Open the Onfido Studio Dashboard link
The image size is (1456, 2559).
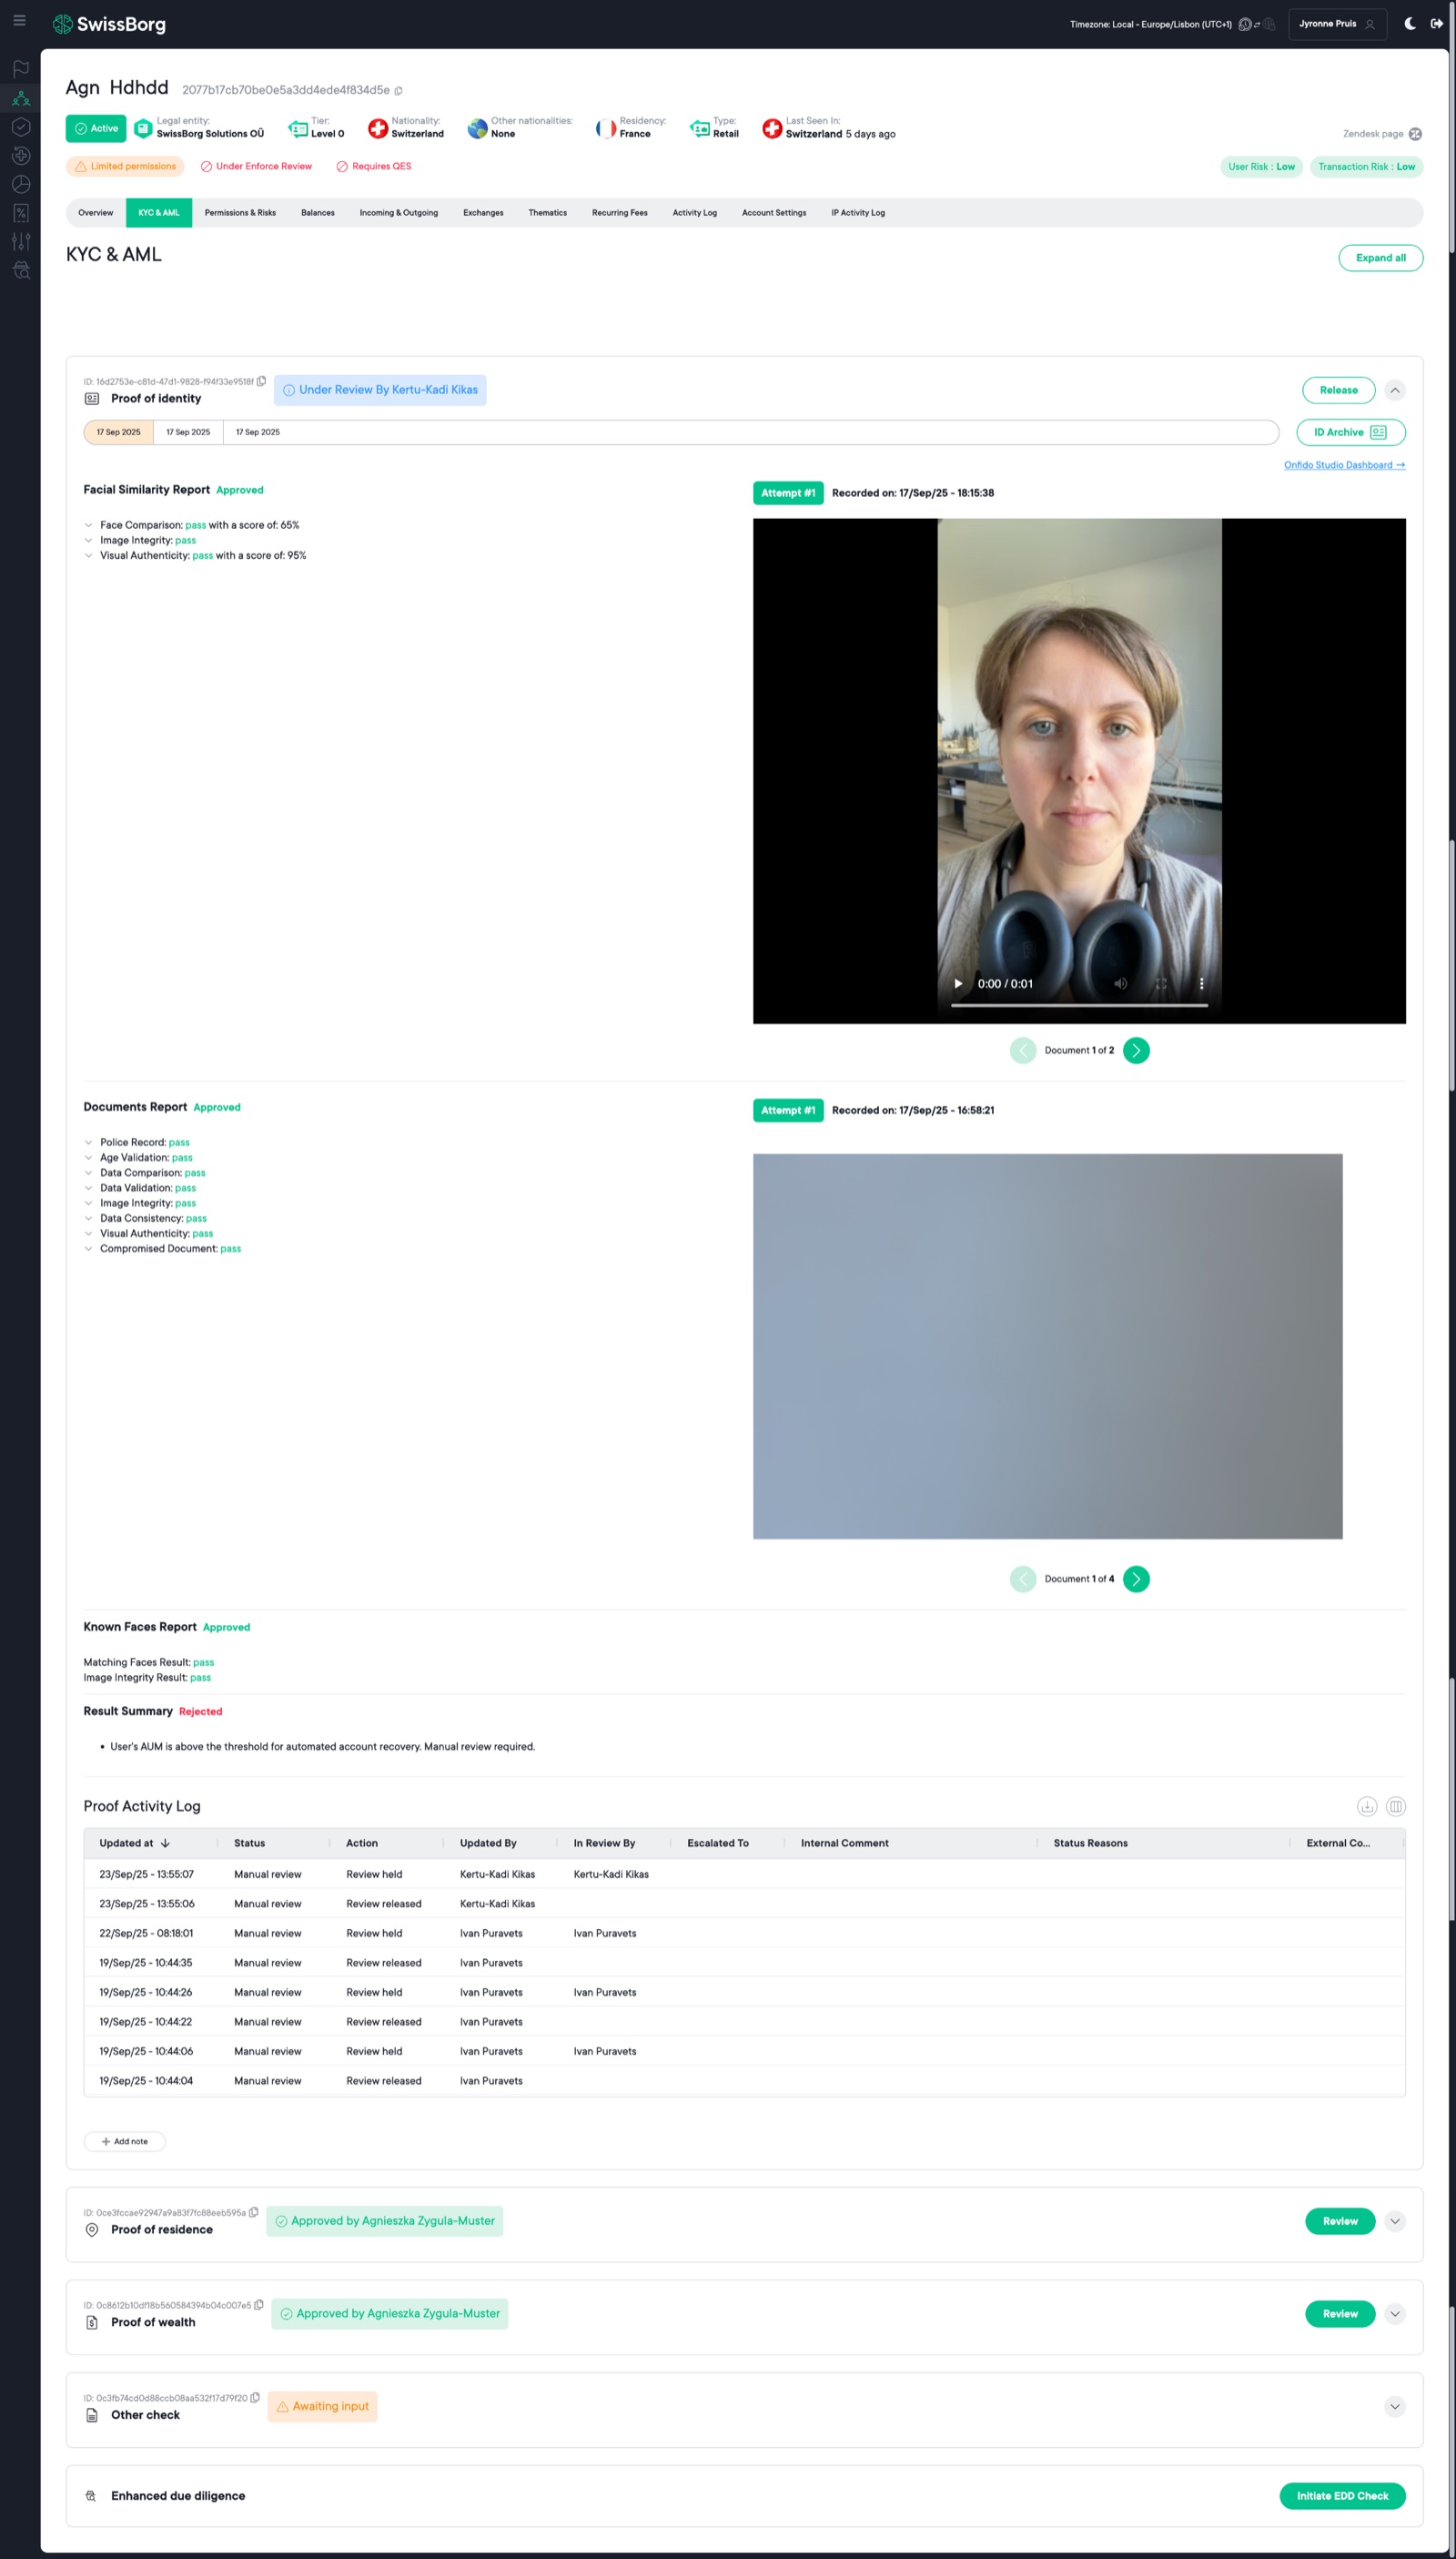1344,465
